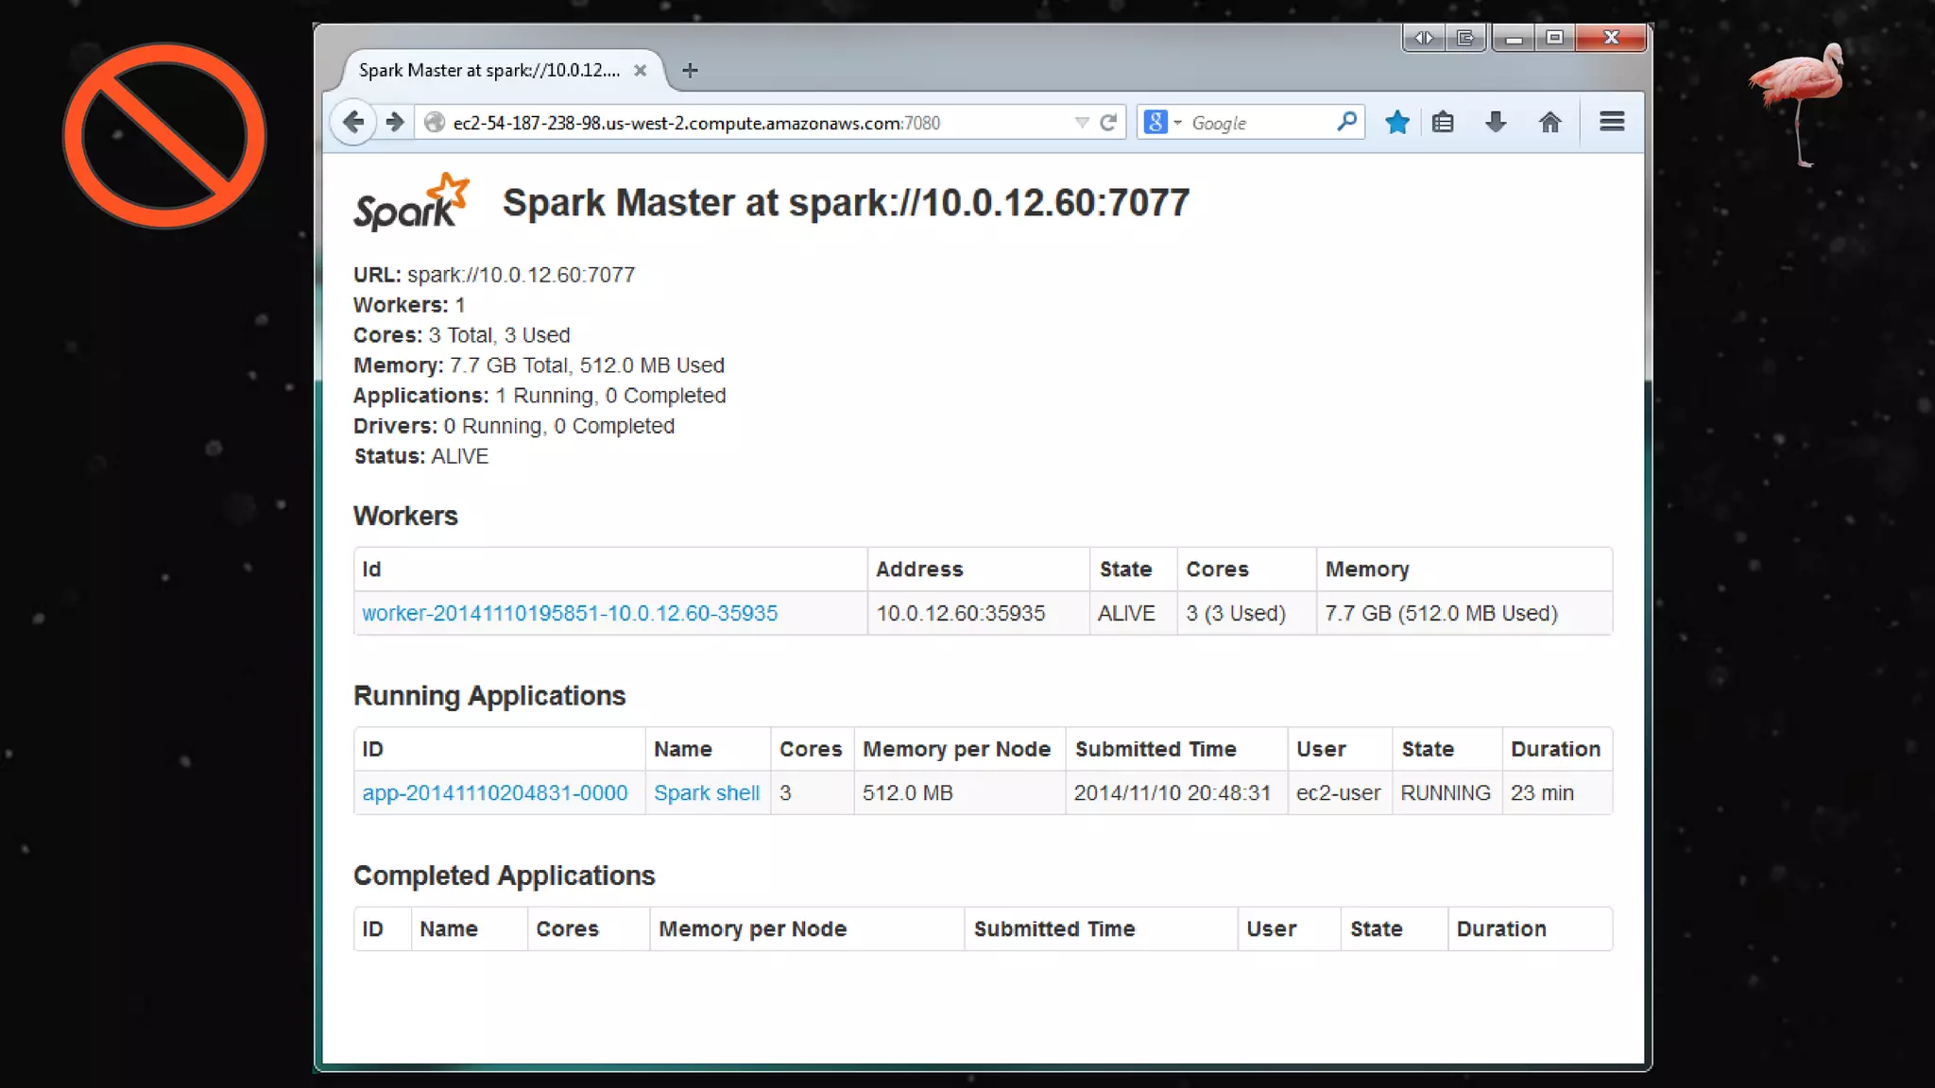Open worker-20141110195851-10.0.12.60-35935 link
The image size is (1935, 1088).
[x=570, y=614]
